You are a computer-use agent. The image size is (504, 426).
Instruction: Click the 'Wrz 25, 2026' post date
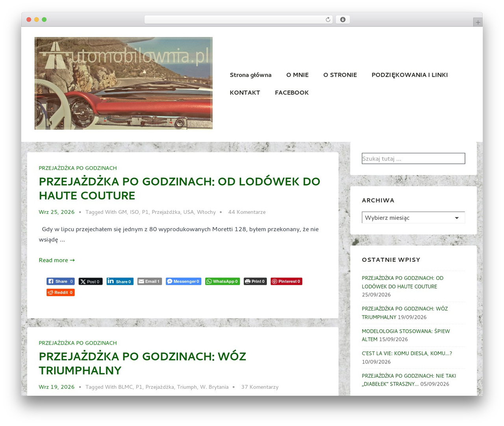[x=57, y=212]
